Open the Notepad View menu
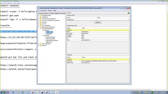This screenshot has width=168, height=94. 14,3
